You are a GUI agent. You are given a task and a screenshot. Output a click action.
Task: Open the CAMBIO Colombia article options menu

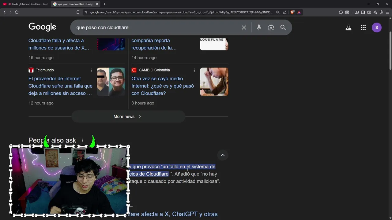[x=194, y=70]
